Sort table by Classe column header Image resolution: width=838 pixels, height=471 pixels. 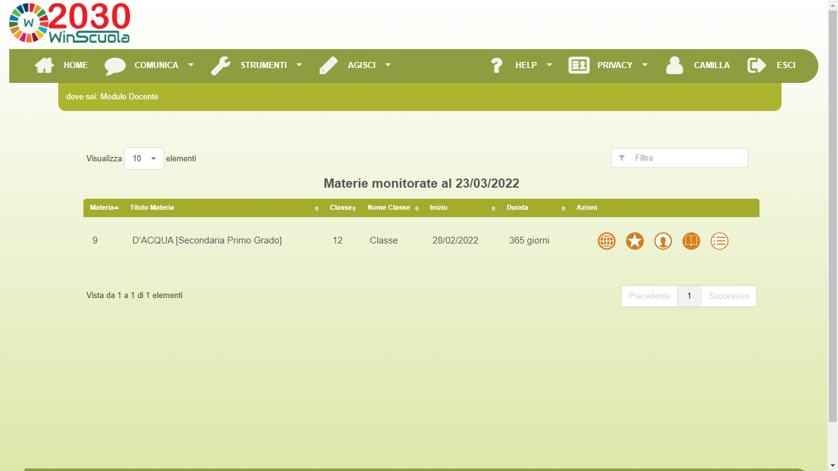[343, 207]
